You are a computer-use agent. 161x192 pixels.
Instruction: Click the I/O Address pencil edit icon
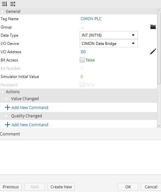153,52
